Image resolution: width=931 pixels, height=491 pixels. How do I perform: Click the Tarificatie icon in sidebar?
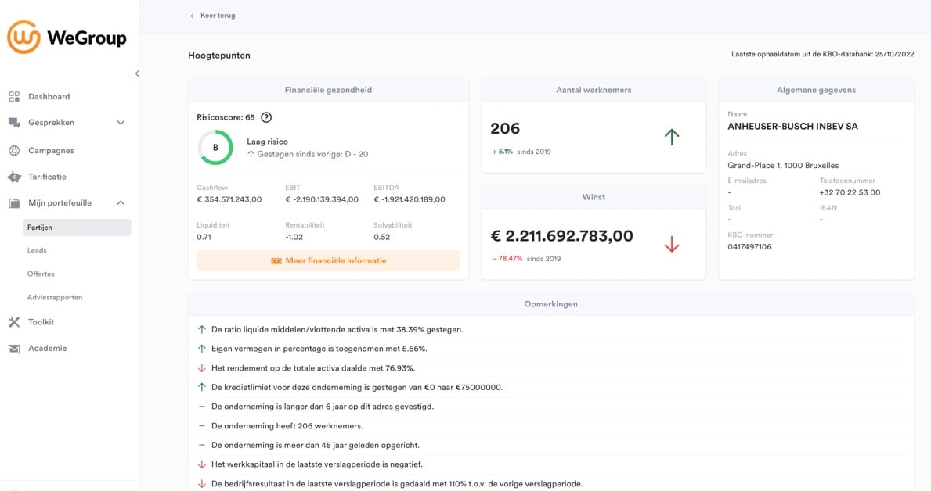coord(14,177)
